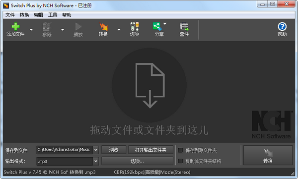This screenshot has width=298, height=179.
Task: Open the 套件 suite toolbar icon
Action: [x=184, y=27]
